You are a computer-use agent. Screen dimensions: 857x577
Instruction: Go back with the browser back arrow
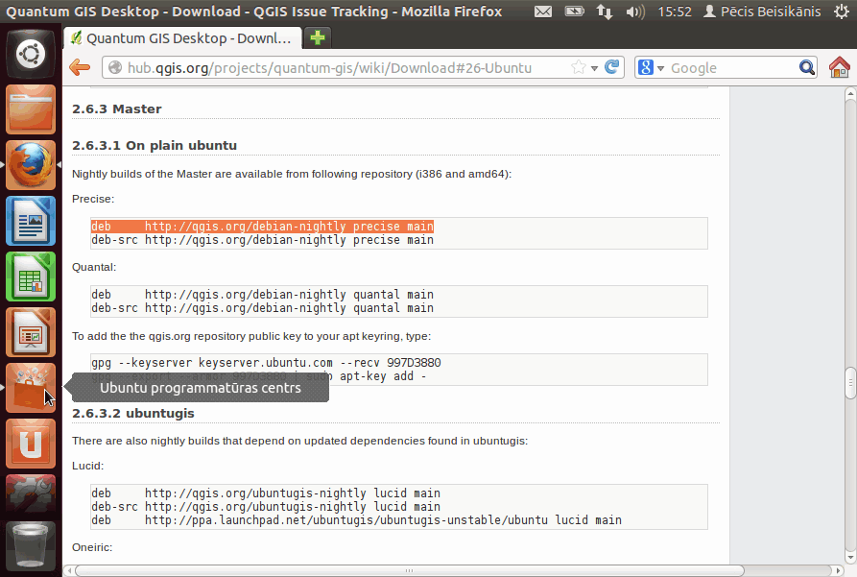(80, 68)
